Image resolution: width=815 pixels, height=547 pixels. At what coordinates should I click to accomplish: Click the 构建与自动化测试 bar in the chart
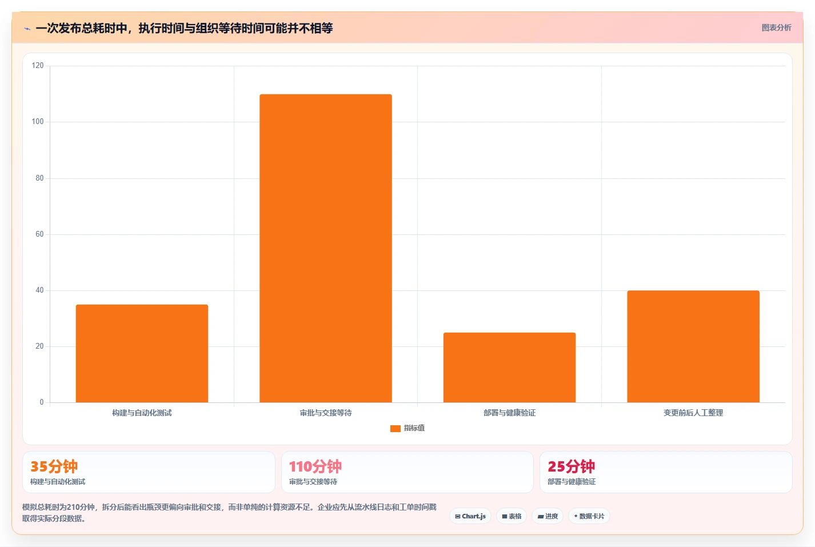142,353
